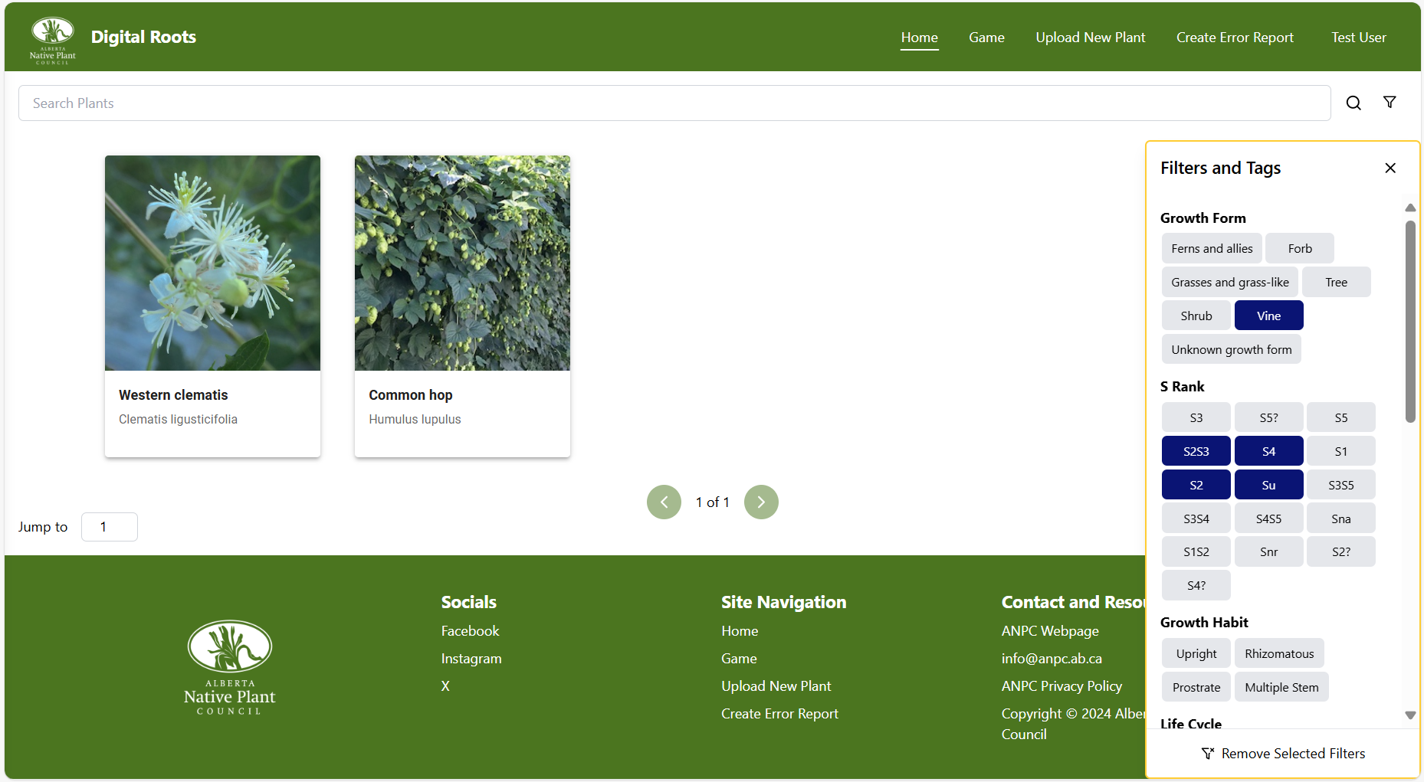Open the Home nav tab
Screen dimensions: 1424x782
(919, 38)
